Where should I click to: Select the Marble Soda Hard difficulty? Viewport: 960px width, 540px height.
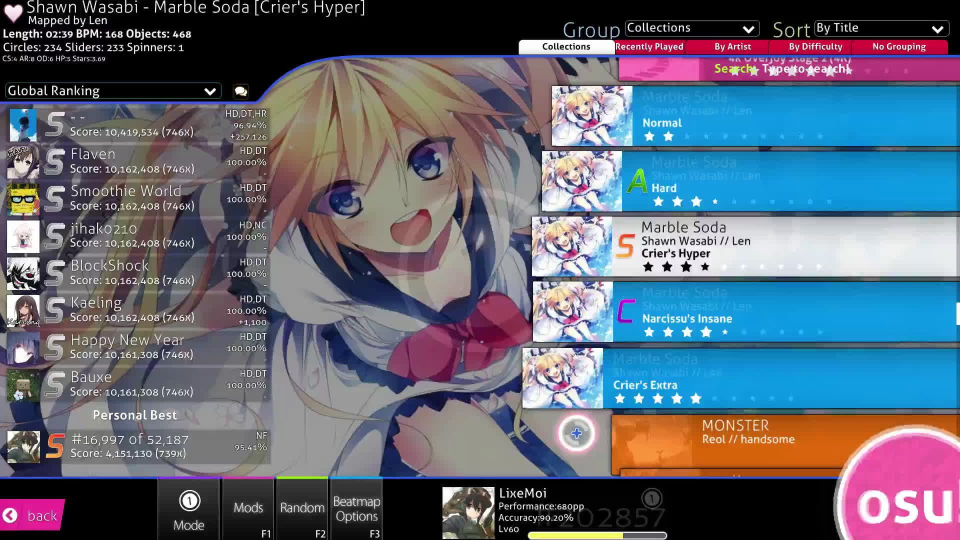tap(750, 181)
